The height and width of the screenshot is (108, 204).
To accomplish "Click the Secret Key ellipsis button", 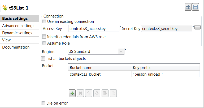I will coord(197,27).
